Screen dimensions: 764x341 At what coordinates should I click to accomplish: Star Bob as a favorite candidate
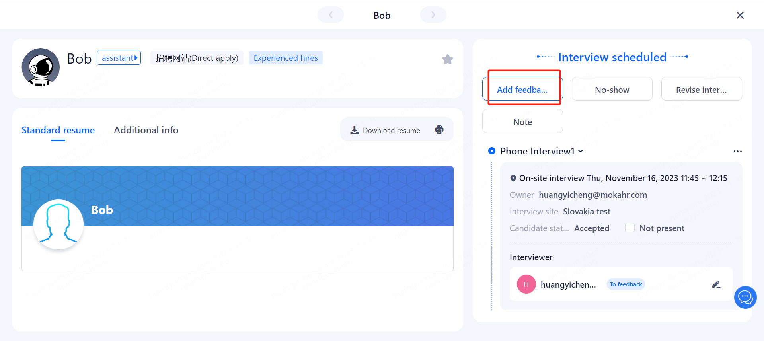point(447,59)
